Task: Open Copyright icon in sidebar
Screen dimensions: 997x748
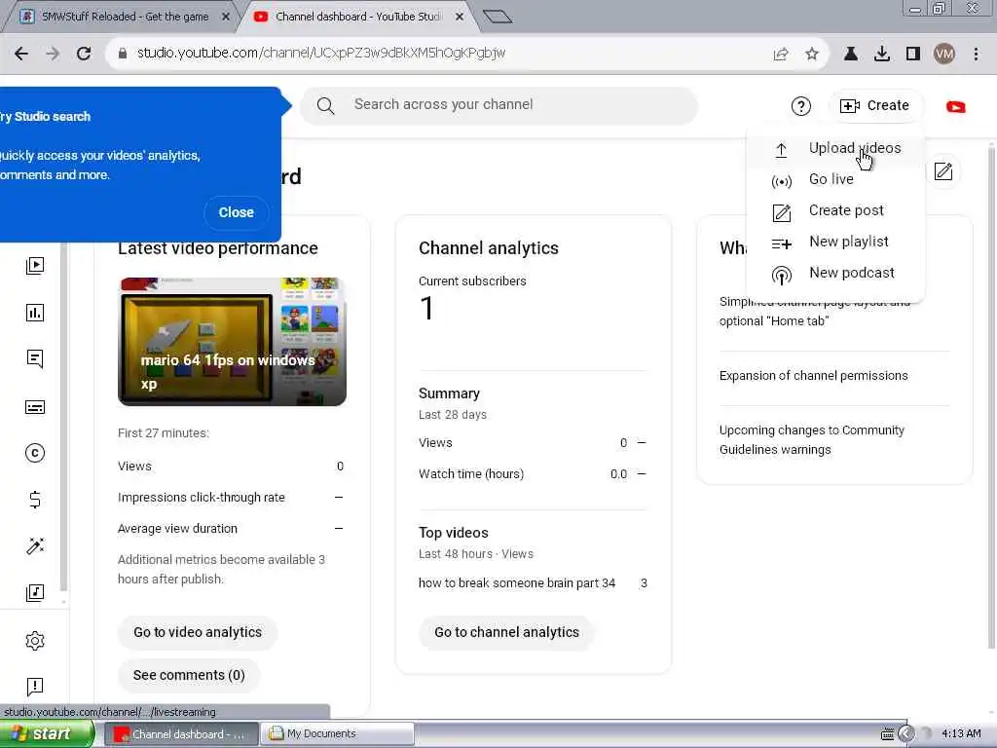Action: click(x=35, y=453)
